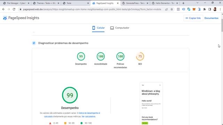Open the blue extension icon beside MetaMask
Viewport: 223px width, 125px height.
199,9
